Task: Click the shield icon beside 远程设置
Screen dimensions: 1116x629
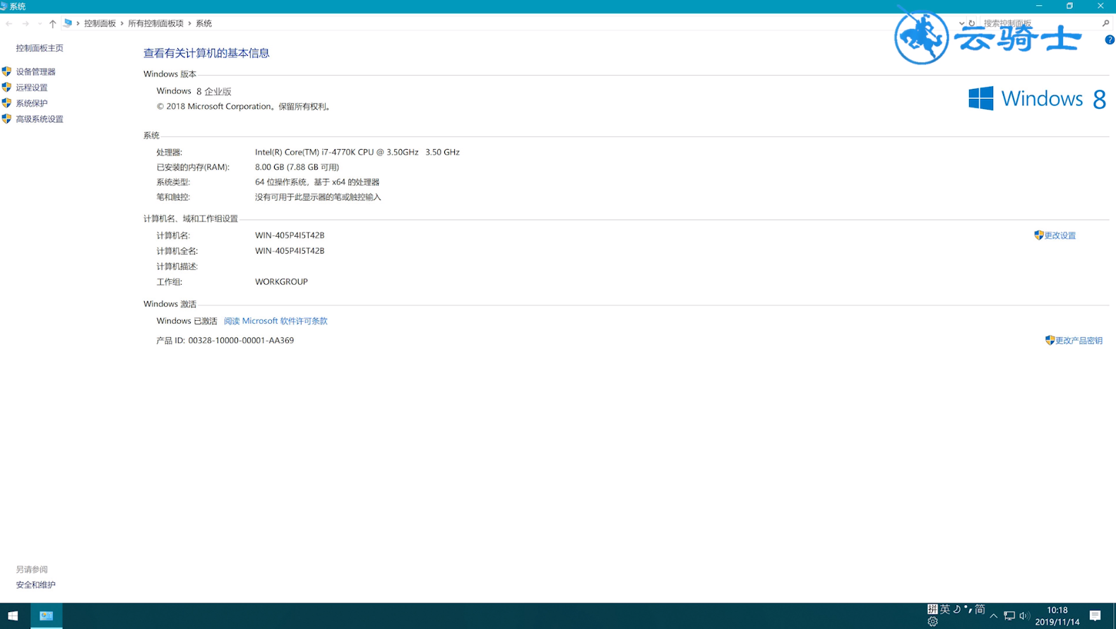Action: [6, 87]
